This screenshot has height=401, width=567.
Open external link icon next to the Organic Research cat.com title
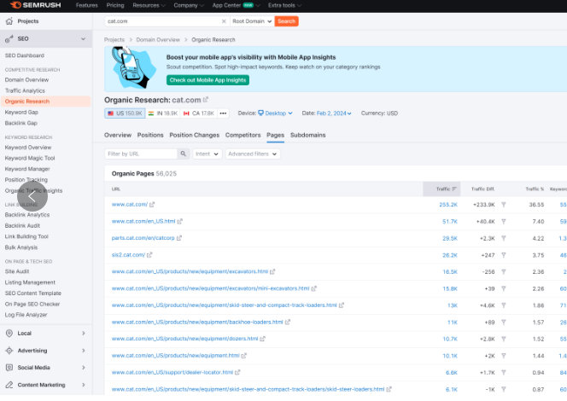pos(205,100)
